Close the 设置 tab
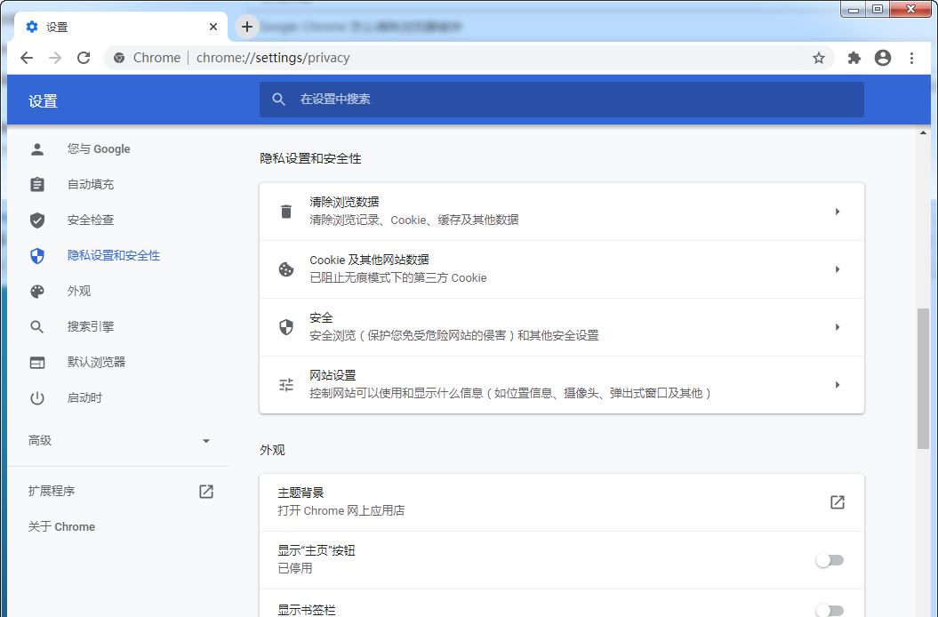 pos(213,27)
